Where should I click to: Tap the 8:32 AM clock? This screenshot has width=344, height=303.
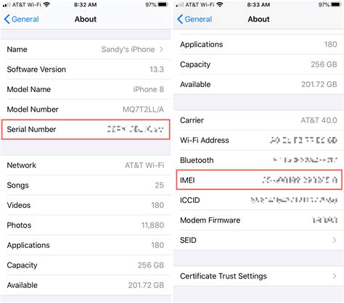(x=86, y=4)
